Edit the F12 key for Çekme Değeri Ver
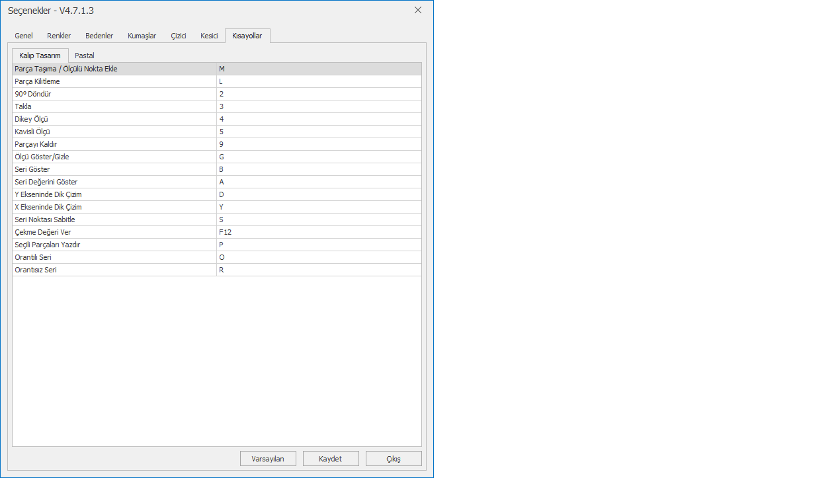This screenshot has width=840, height=478. point(318,232)
